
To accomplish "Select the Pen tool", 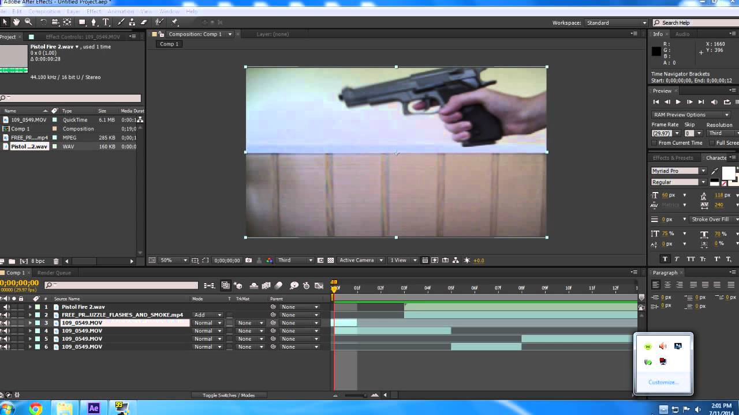I will (94, 22).
